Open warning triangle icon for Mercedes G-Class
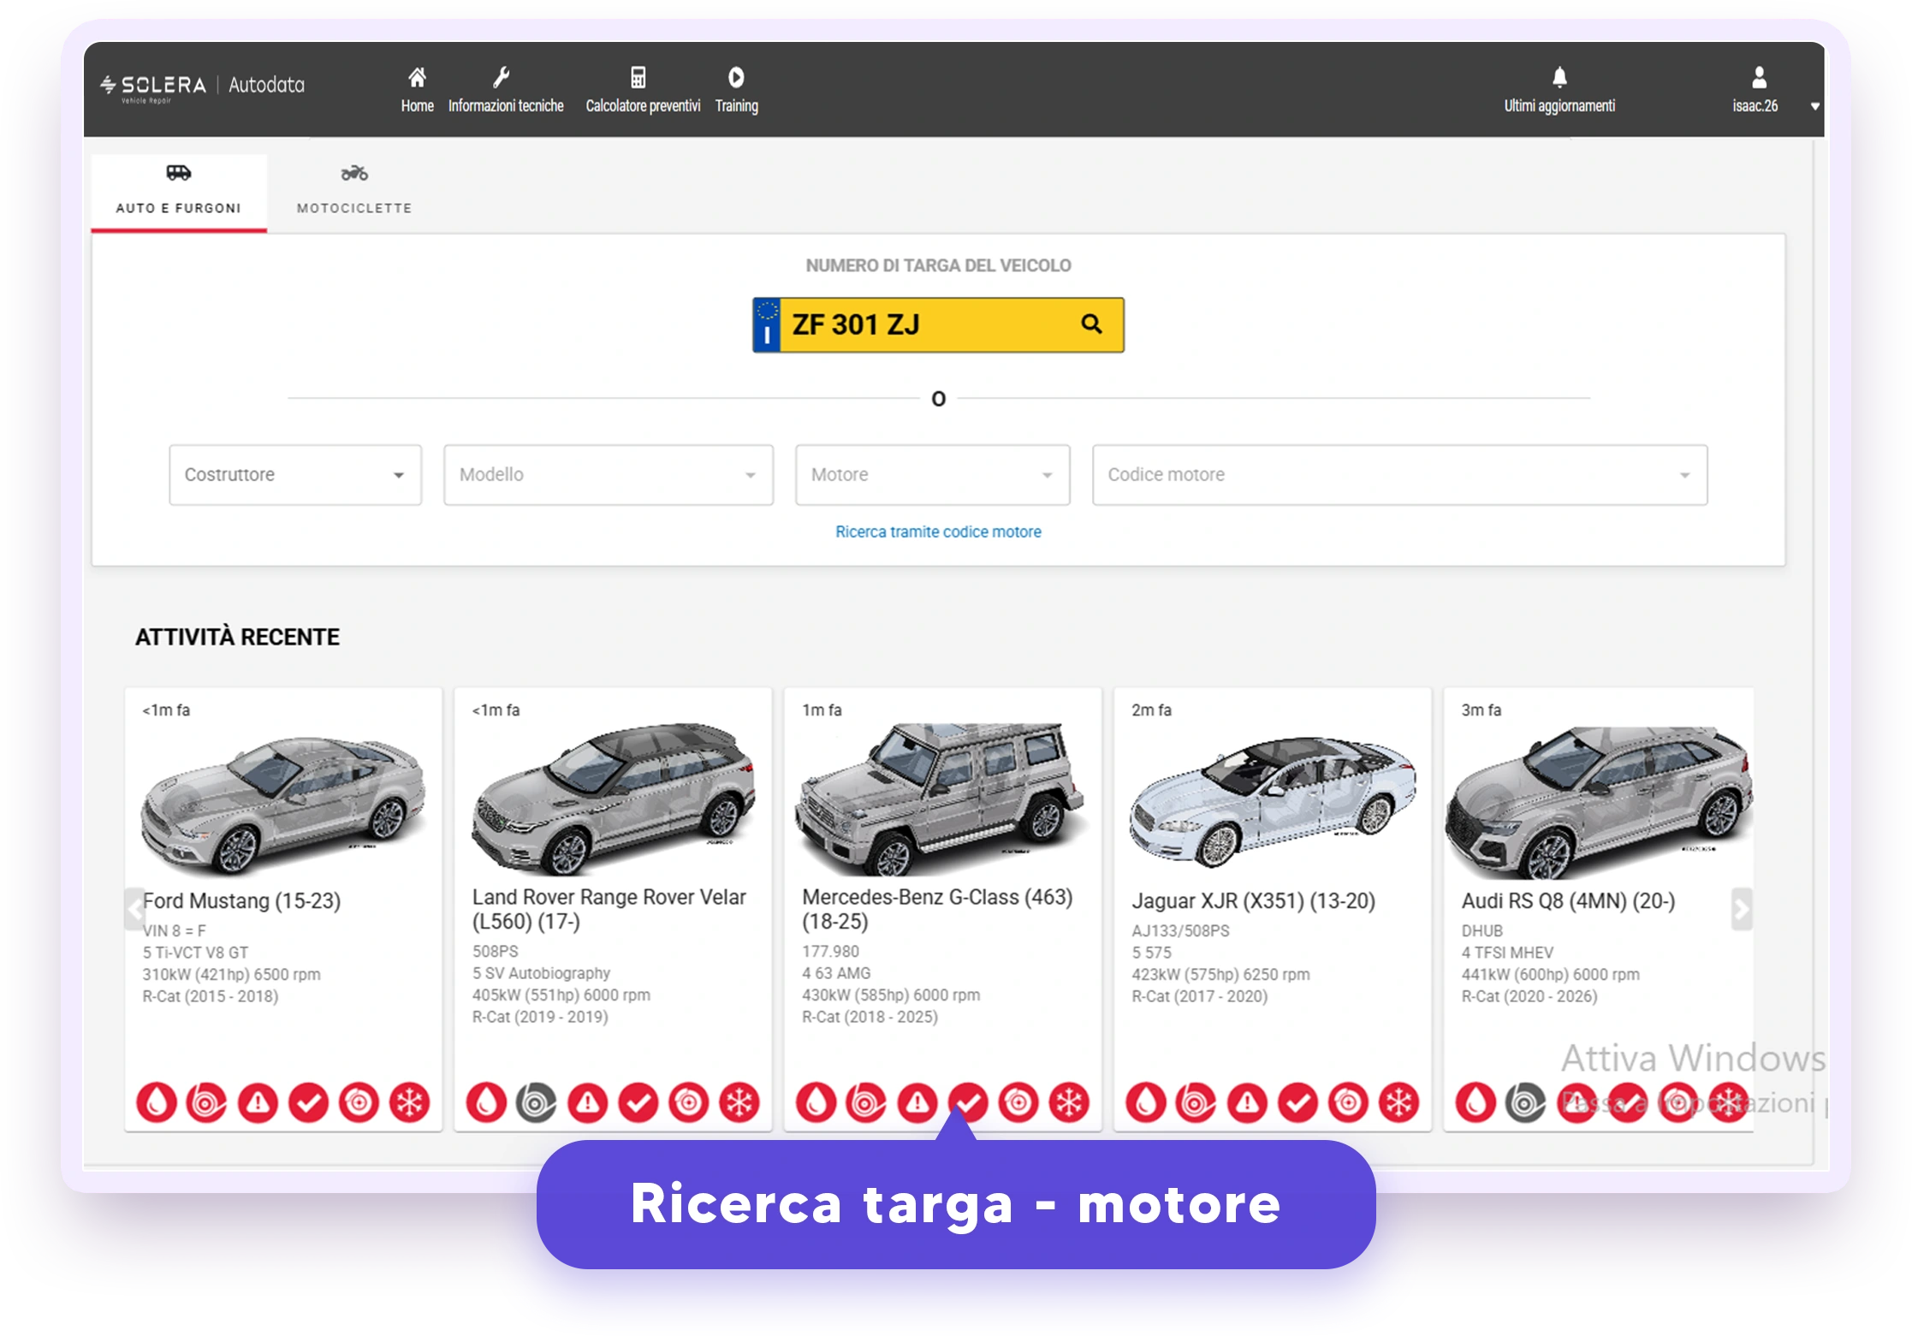 click(917, 1102)
